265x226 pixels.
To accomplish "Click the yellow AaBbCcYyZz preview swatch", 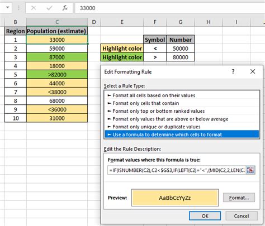I will click(x=175, y=198).
